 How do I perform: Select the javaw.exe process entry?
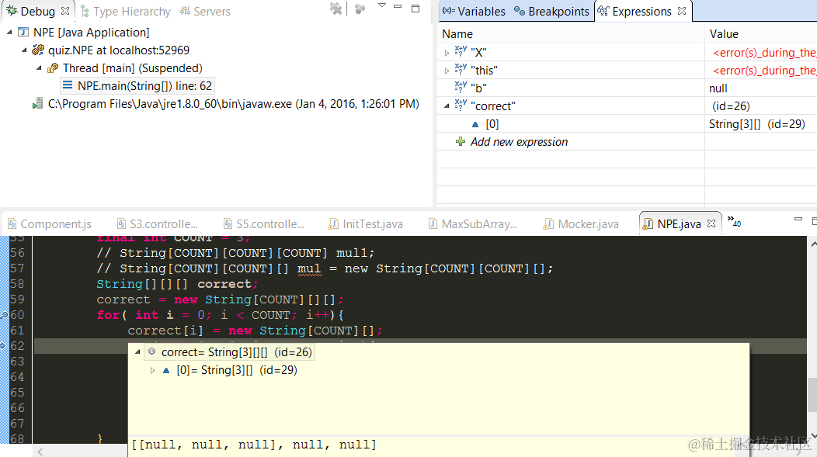(x=234, y=104)
